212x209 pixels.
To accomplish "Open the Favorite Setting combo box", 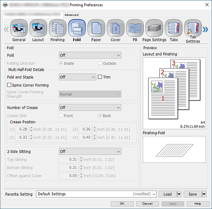I will 96,194.
